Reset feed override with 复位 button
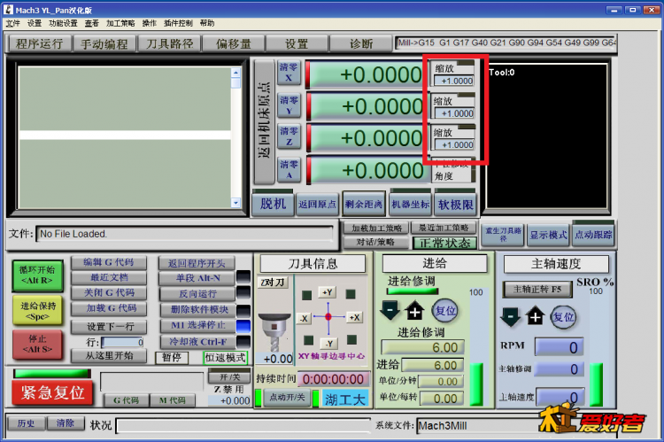Screen dimensions: 664x442 coord(444,311)
